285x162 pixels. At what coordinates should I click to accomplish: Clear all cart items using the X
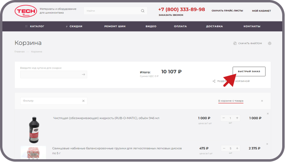262,101
